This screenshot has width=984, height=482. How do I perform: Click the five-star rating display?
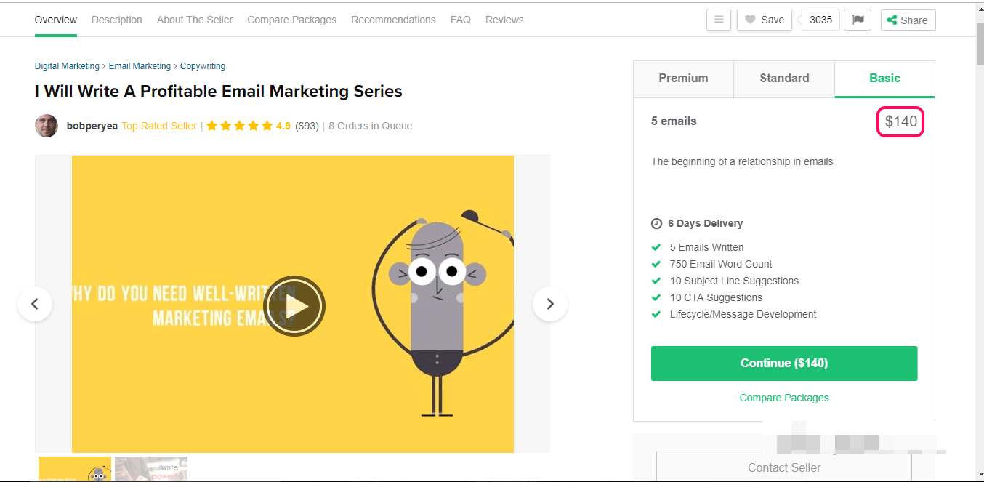[x=242, y=126]
